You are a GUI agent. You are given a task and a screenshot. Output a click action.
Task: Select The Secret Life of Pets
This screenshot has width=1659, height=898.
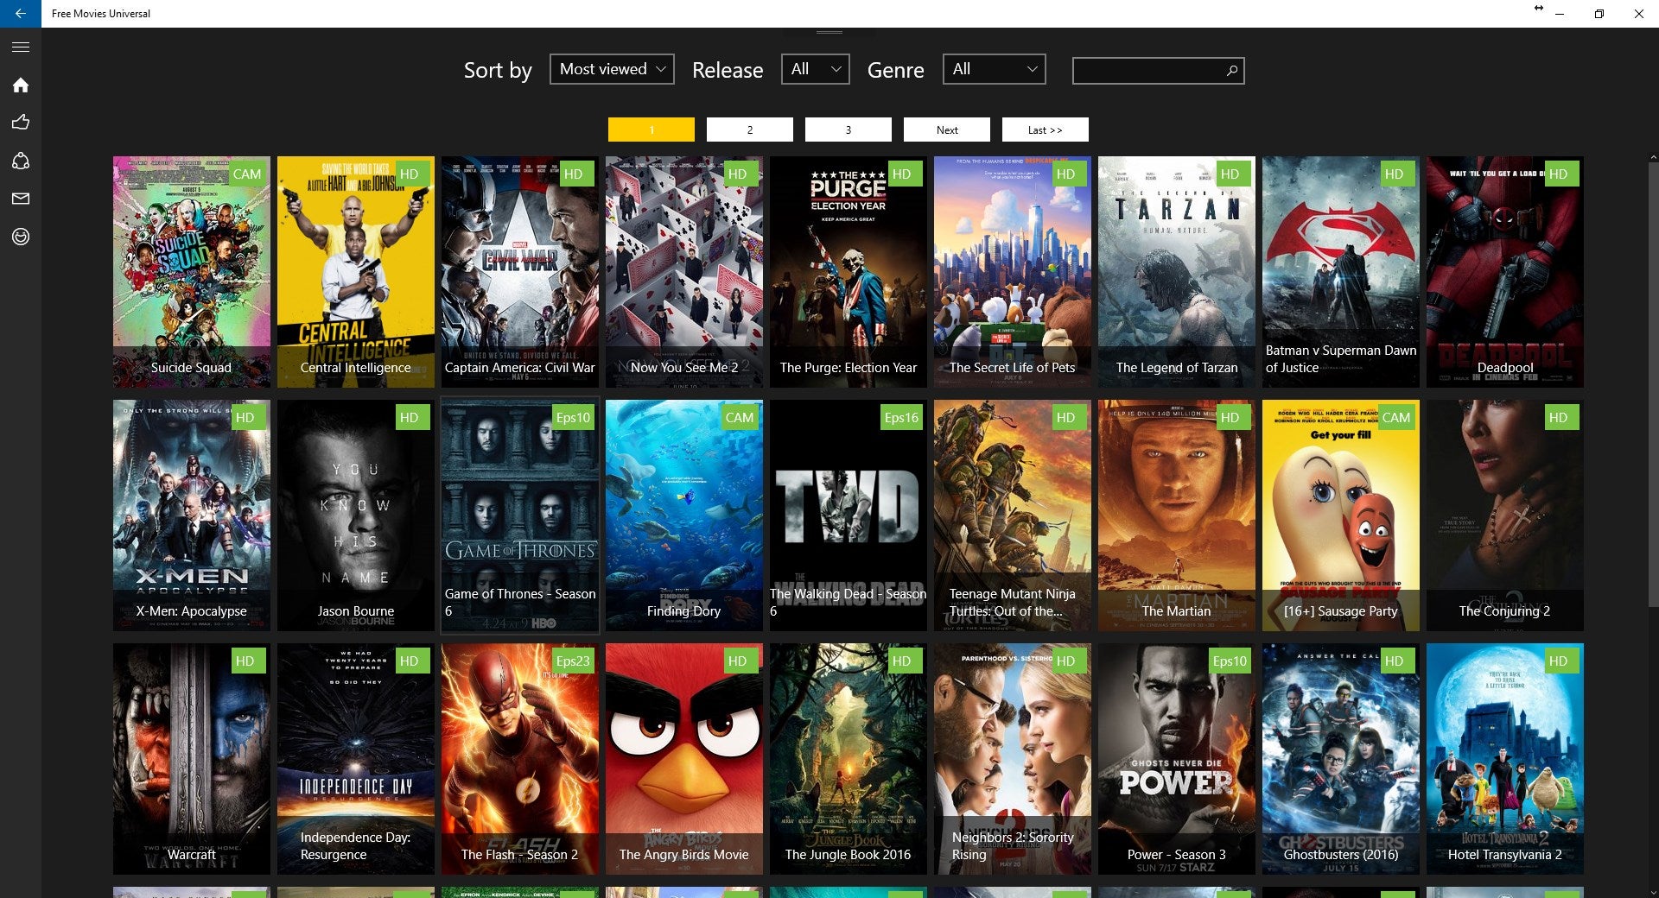[1013, 272]
